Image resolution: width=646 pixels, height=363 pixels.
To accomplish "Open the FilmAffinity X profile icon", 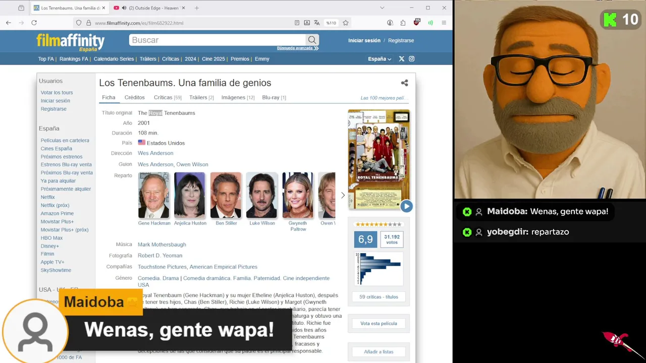I will [x=402, y=59].
